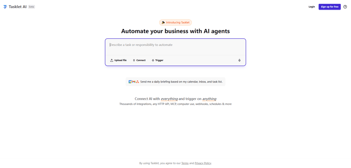The image size is (351, 168).
Task: Click the Connect plug icon
Action: pos(134,60)
